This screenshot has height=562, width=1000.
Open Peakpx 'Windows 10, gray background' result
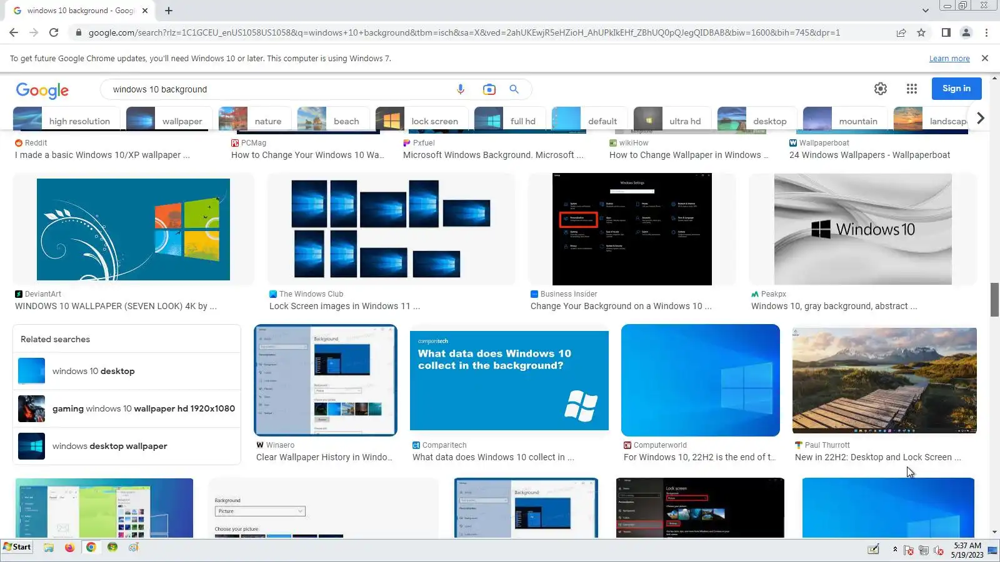pyautogui.click(x=834, y=306)
